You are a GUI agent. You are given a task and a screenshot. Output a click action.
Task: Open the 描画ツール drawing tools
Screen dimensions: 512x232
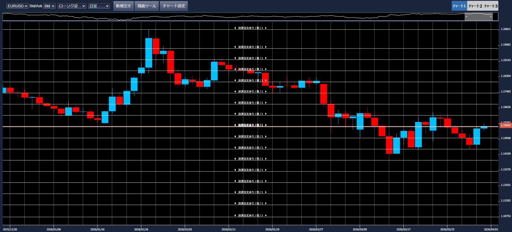pos(147,6)
